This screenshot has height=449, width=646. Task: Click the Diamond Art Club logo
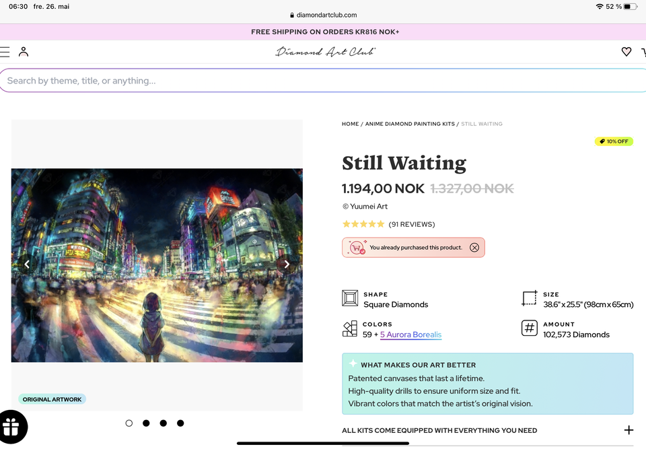coord(325,52)
